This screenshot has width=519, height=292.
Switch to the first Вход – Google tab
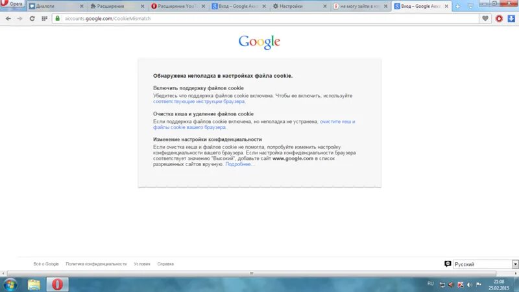click(239, 6)
